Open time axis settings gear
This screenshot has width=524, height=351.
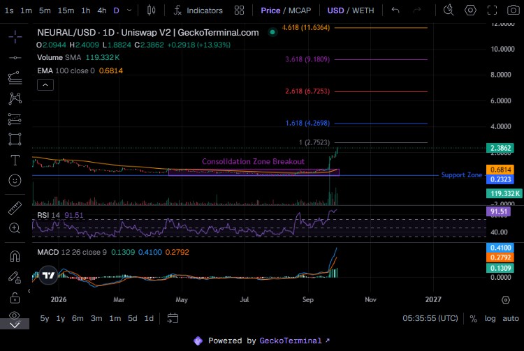[506, 299]
